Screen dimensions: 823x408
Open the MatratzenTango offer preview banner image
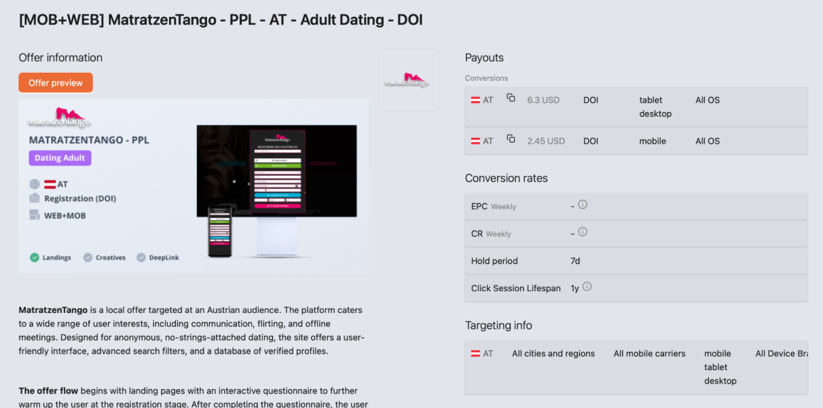click(x=194, y=186)
